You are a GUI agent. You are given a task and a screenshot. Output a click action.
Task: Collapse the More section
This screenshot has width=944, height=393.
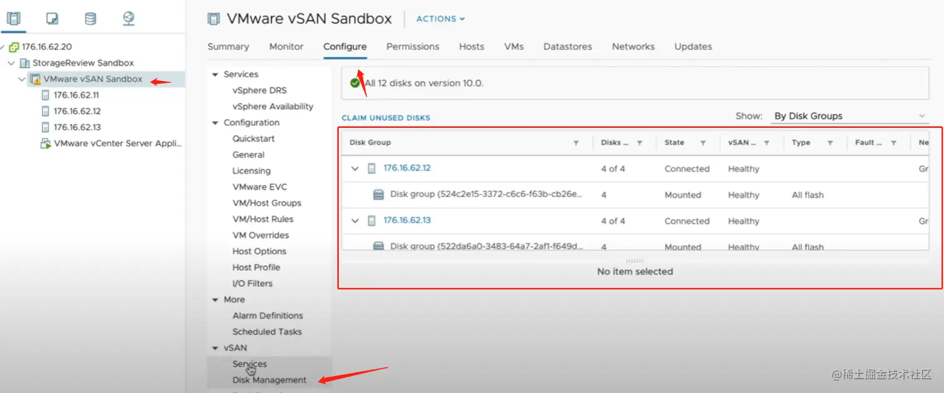(215, 300)
